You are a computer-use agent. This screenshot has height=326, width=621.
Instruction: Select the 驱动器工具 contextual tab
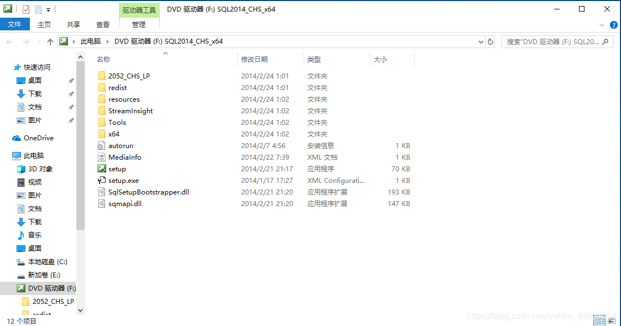pyautogui.click(x=139, y=10)
